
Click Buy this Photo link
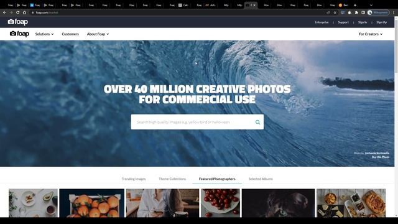click(x=381, y=157)
